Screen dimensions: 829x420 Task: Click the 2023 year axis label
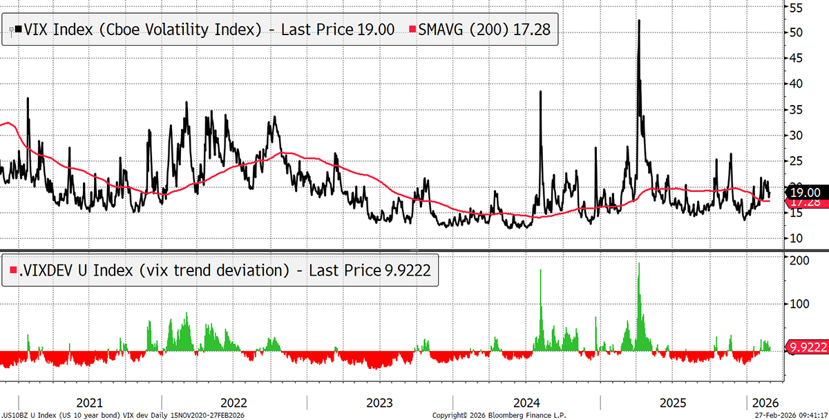pos(379,403)
